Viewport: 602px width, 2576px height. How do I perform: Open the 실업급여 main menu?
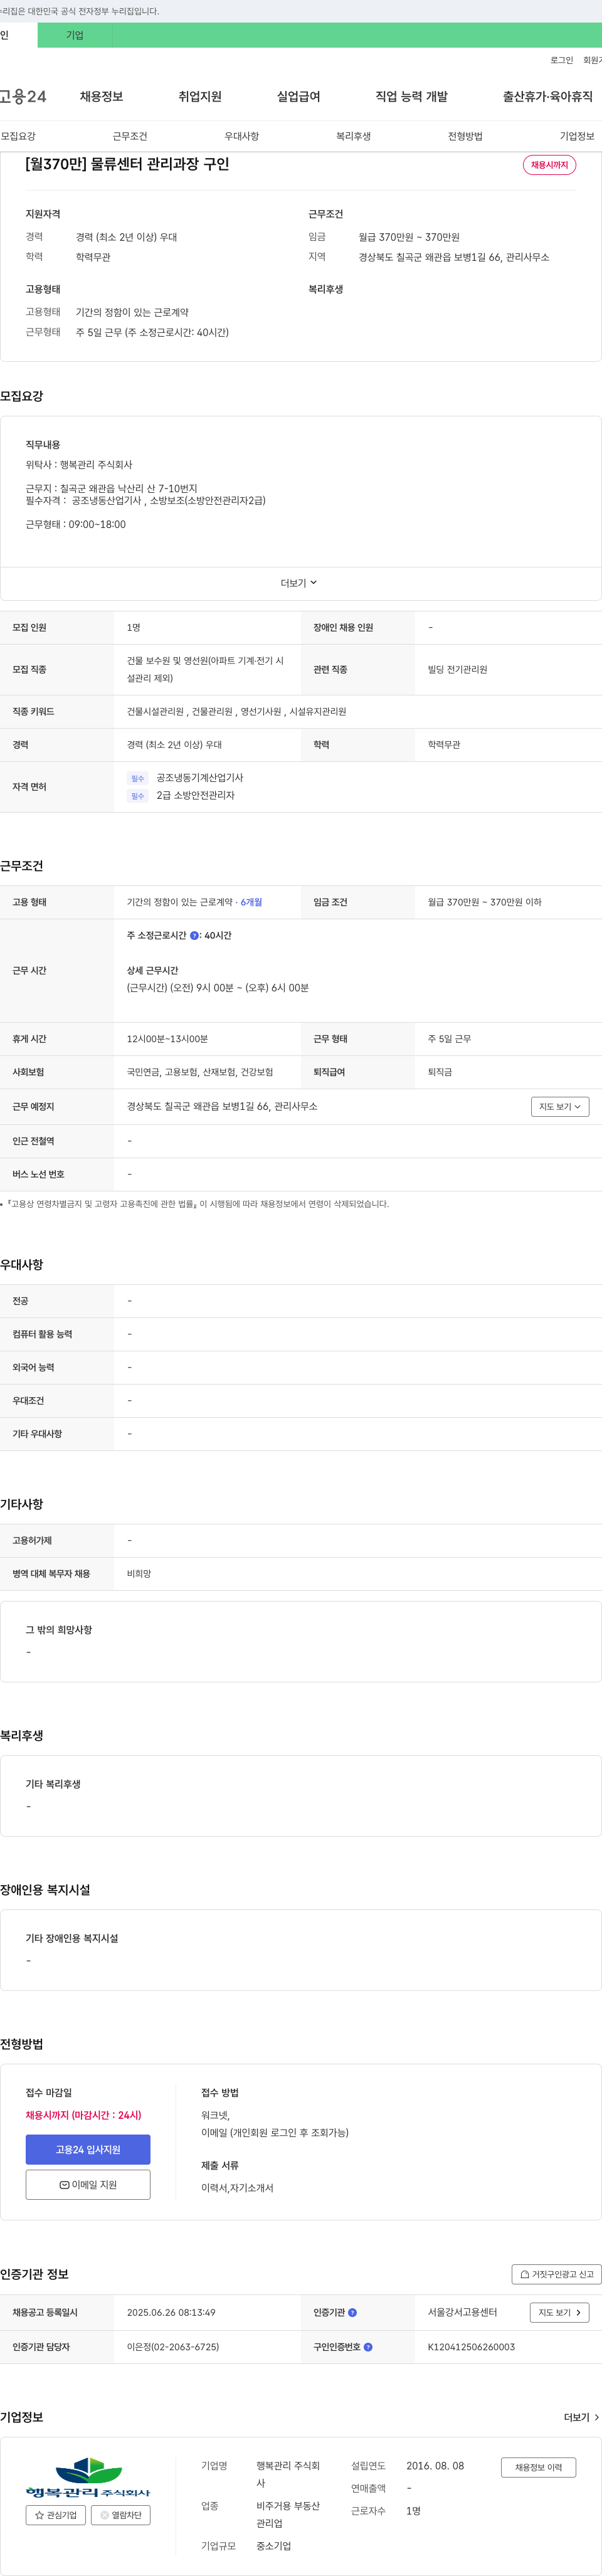tap(298, 96)
